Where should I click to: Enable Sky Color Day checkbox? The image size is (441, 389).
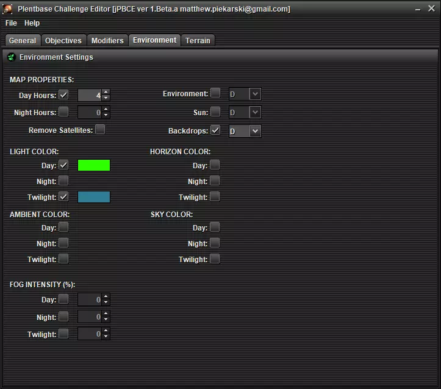[x=215, y=227]
